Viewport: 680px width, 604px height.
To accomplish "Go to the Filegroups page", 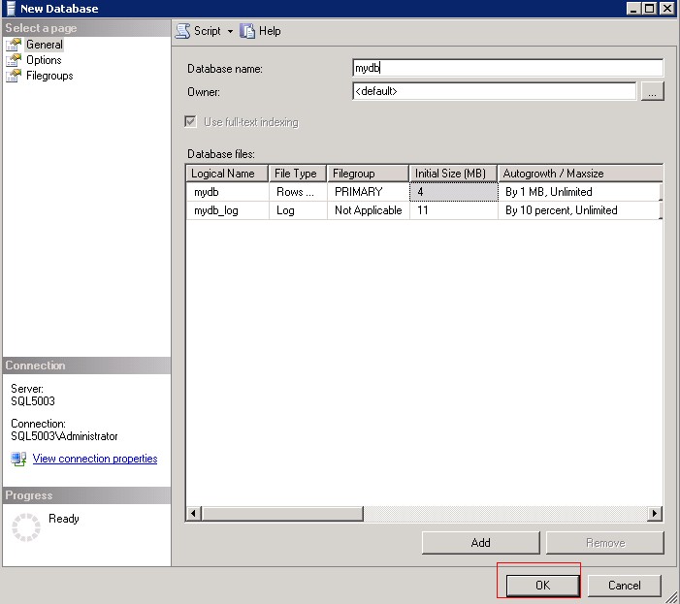I will [49, 76].
